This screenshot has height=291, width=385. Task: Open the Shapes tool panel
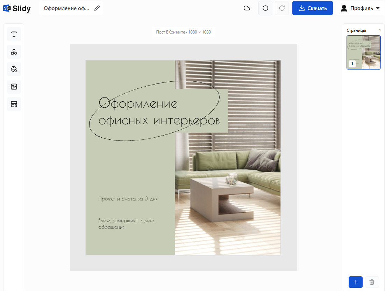[14, 52]
